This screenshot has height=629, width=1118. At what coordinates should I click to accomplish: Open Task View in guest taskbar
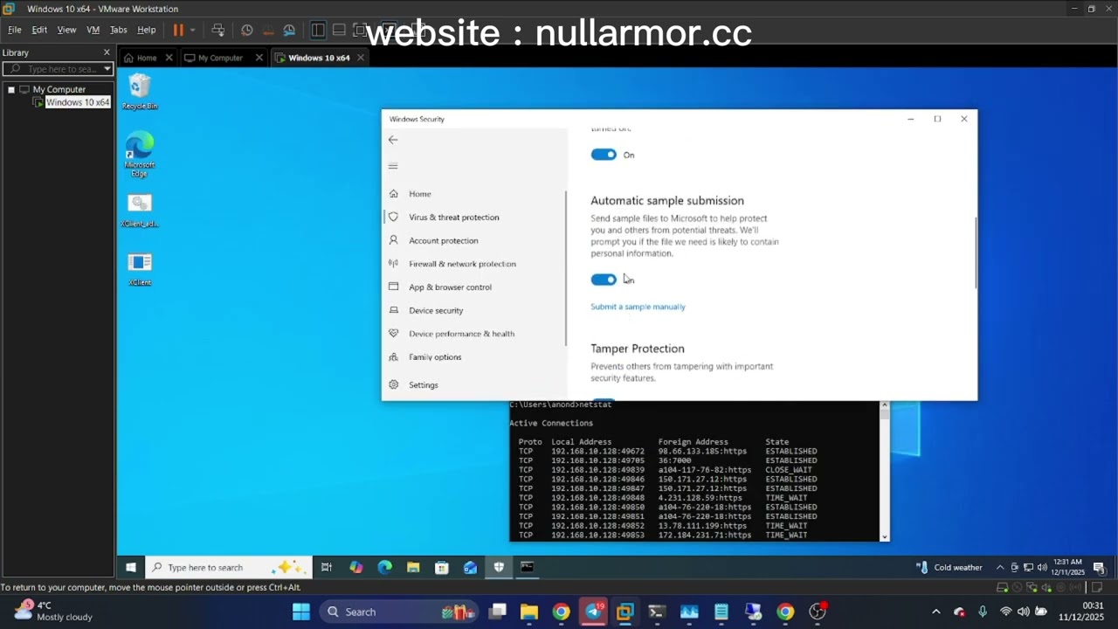pos(326,567)
